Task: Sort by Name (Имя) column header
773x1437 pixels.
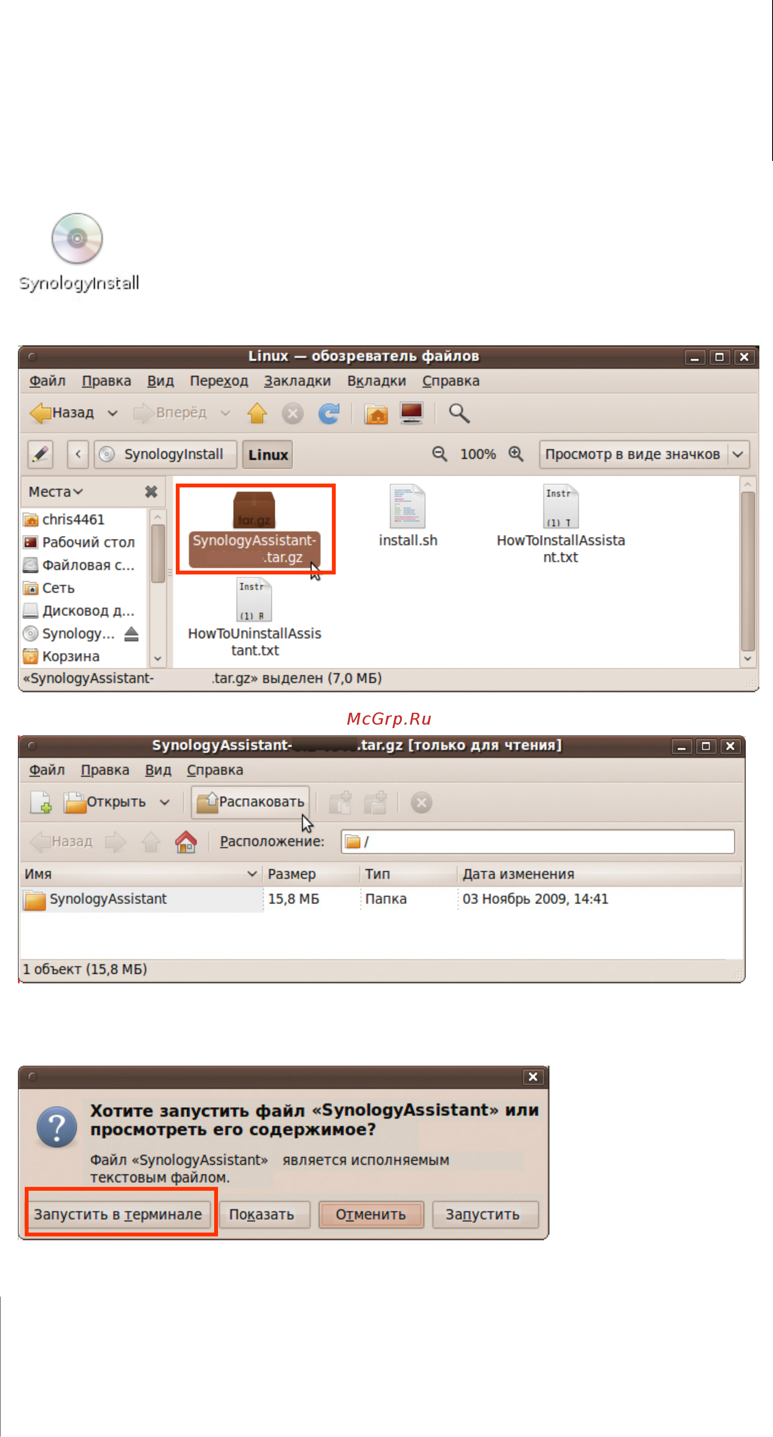Action: coord(141,874)
